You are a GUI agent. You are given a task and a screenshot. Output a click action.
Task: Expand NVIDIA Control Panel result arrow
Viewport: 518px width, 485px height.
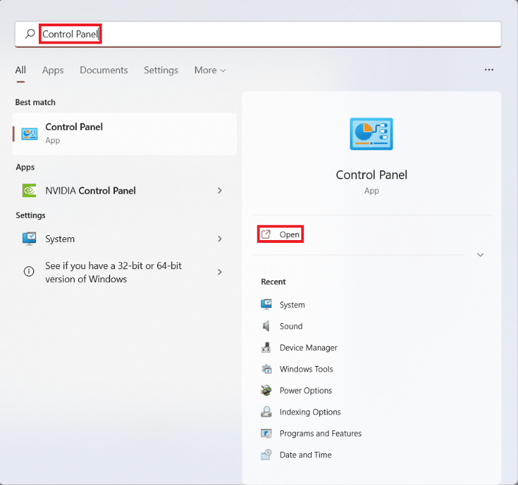(220, 190)
